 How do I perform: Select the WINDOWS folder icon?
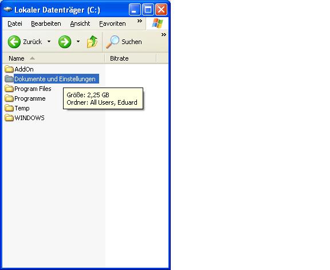(9, 118)
